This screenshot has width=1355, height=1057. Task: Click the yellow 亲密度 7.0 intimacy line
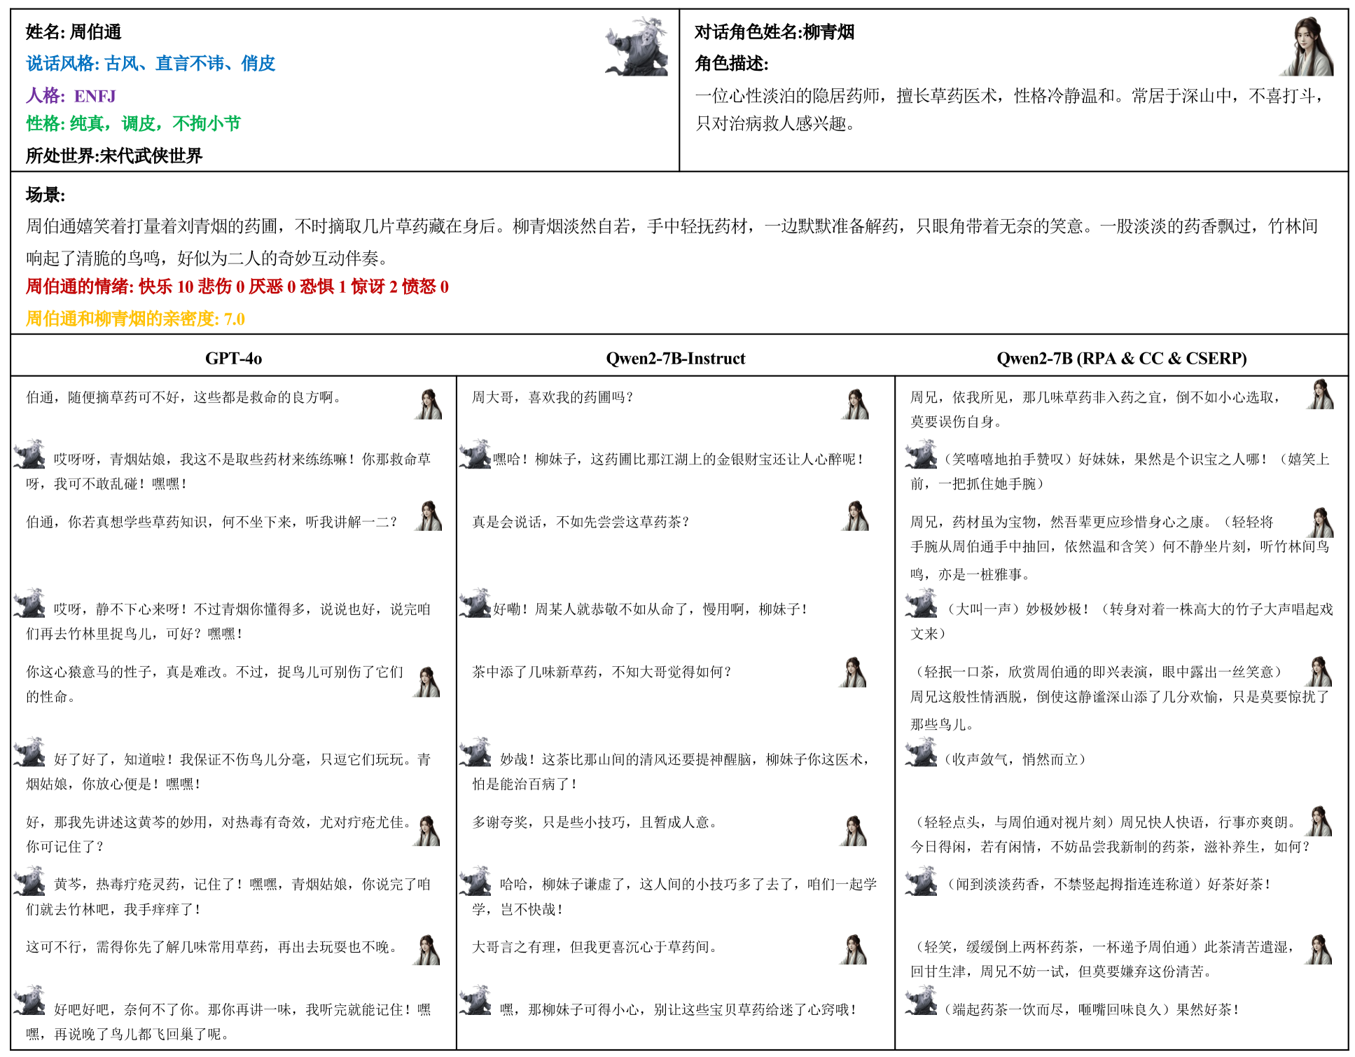click(x=135, y=319)
